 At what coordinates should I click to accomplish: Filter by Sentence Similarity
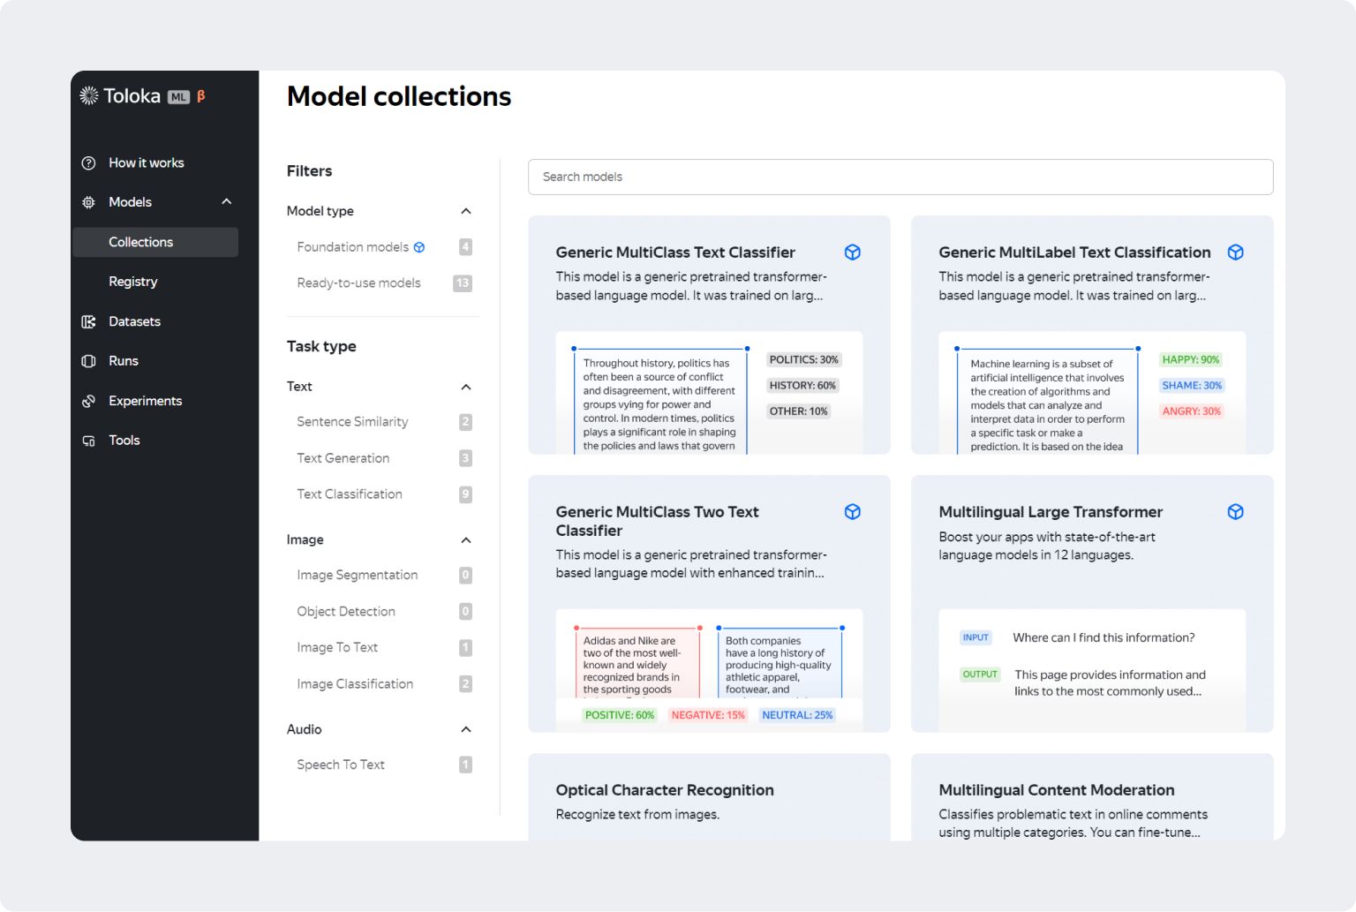352,422
